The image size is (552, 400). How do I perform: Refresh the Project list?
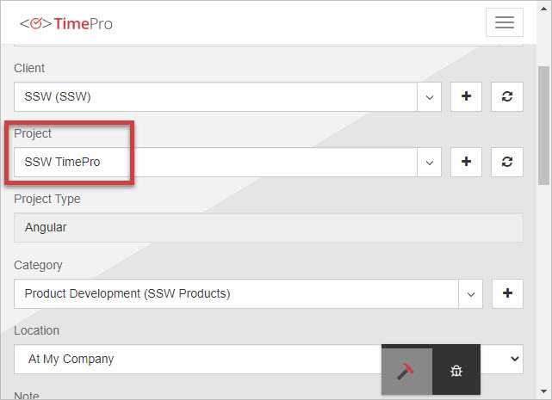click(507, 162)
